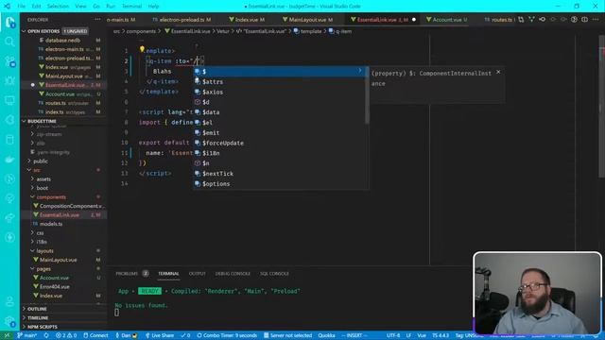Switch to the Output panel tab
The image size is (605, 340).
pos(198,274)
